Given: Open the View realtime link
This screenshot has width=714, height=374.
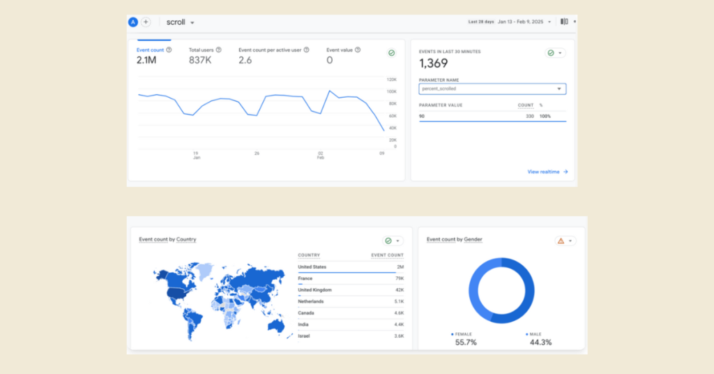Looking at the screenshot, I should tap(547, 172).
